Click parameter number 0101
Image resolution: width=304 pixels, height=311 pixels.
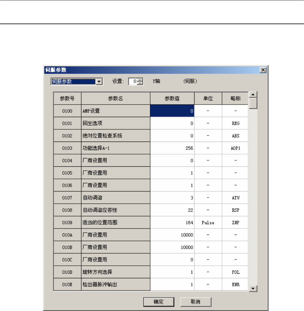[x=67, y=123]
